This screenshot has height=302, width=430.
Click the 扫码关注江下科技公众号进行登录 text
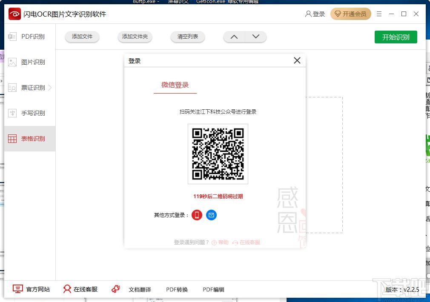218,111
